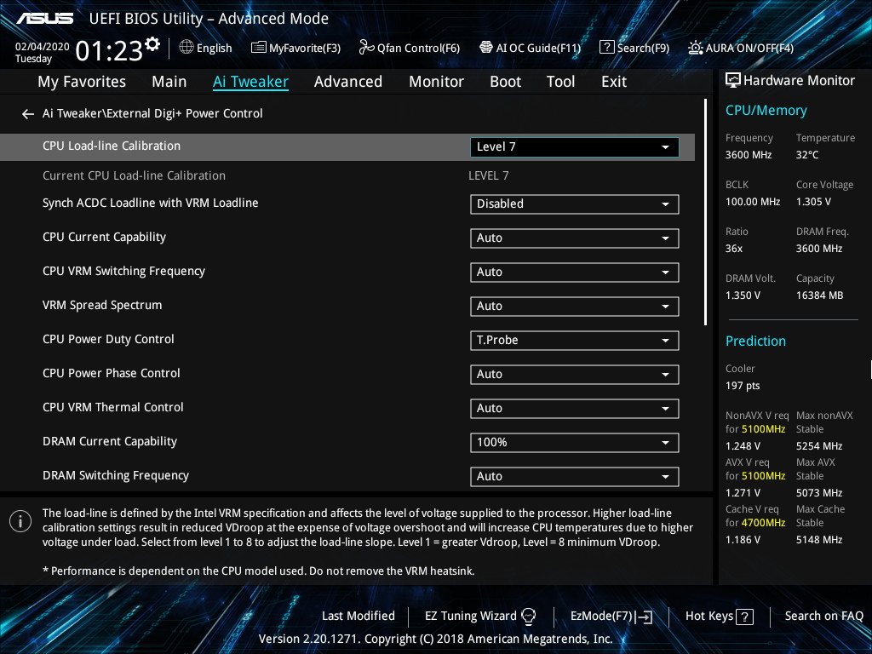Select the Ai Tweaker tab
This screenshot has width=872, height=654.
(250, 82)
